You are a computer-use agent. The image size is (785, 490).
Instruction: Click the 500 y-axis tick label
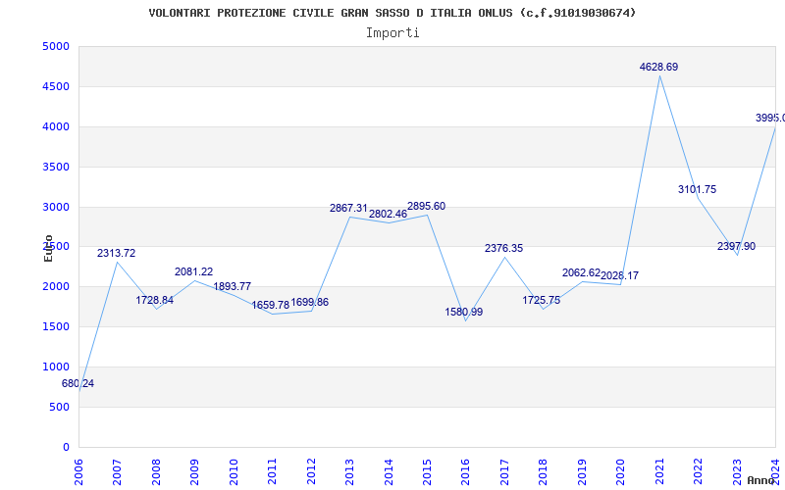pos(59,407)
